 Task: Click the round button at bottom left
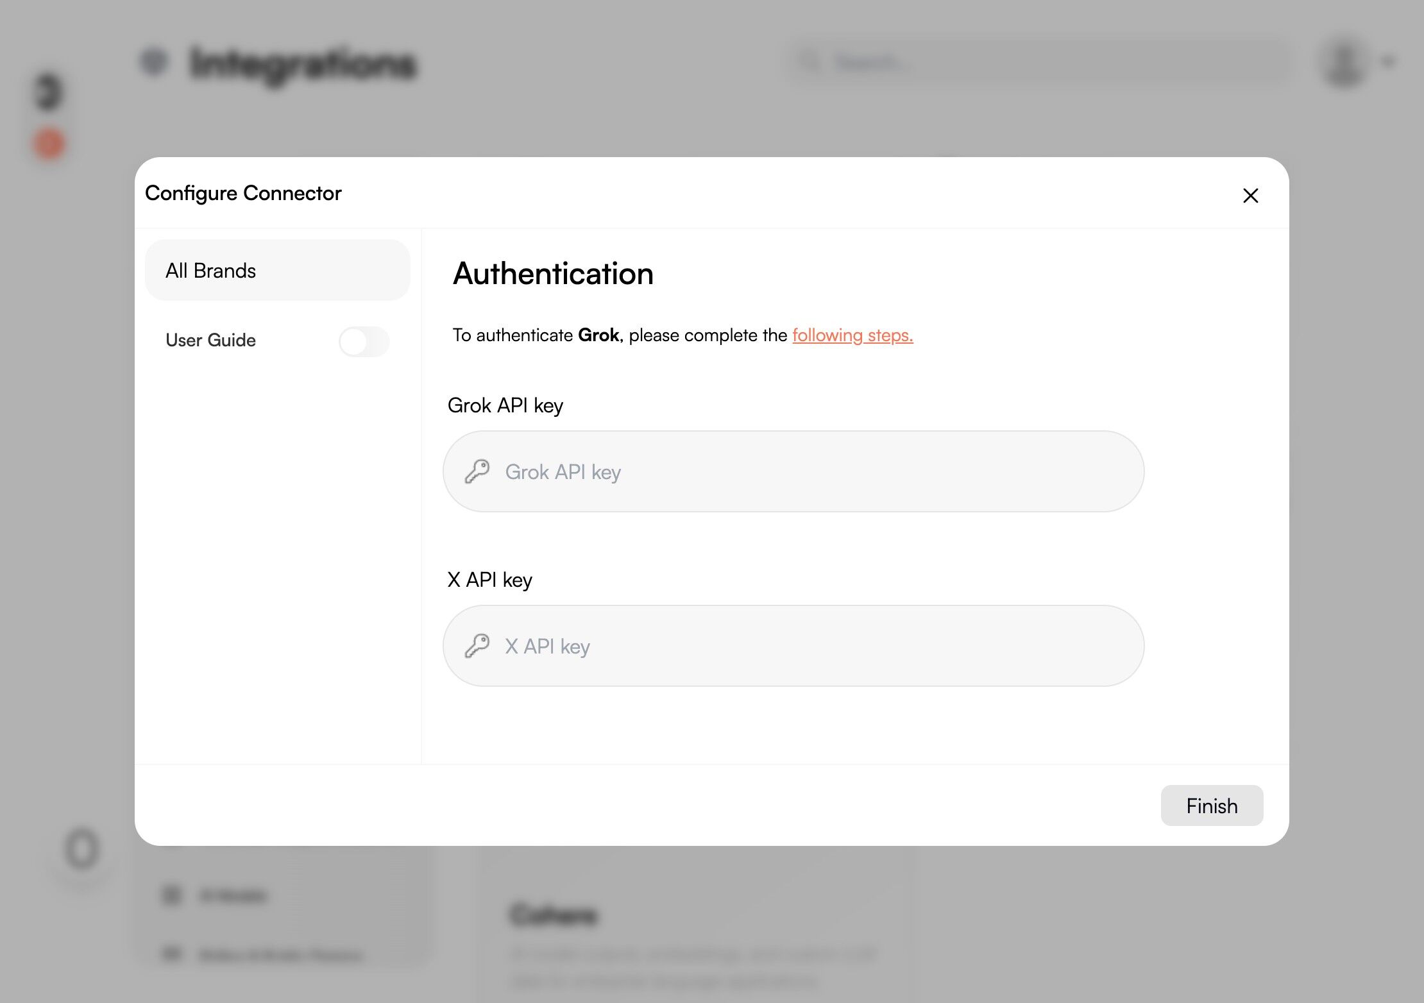(82, 850)
